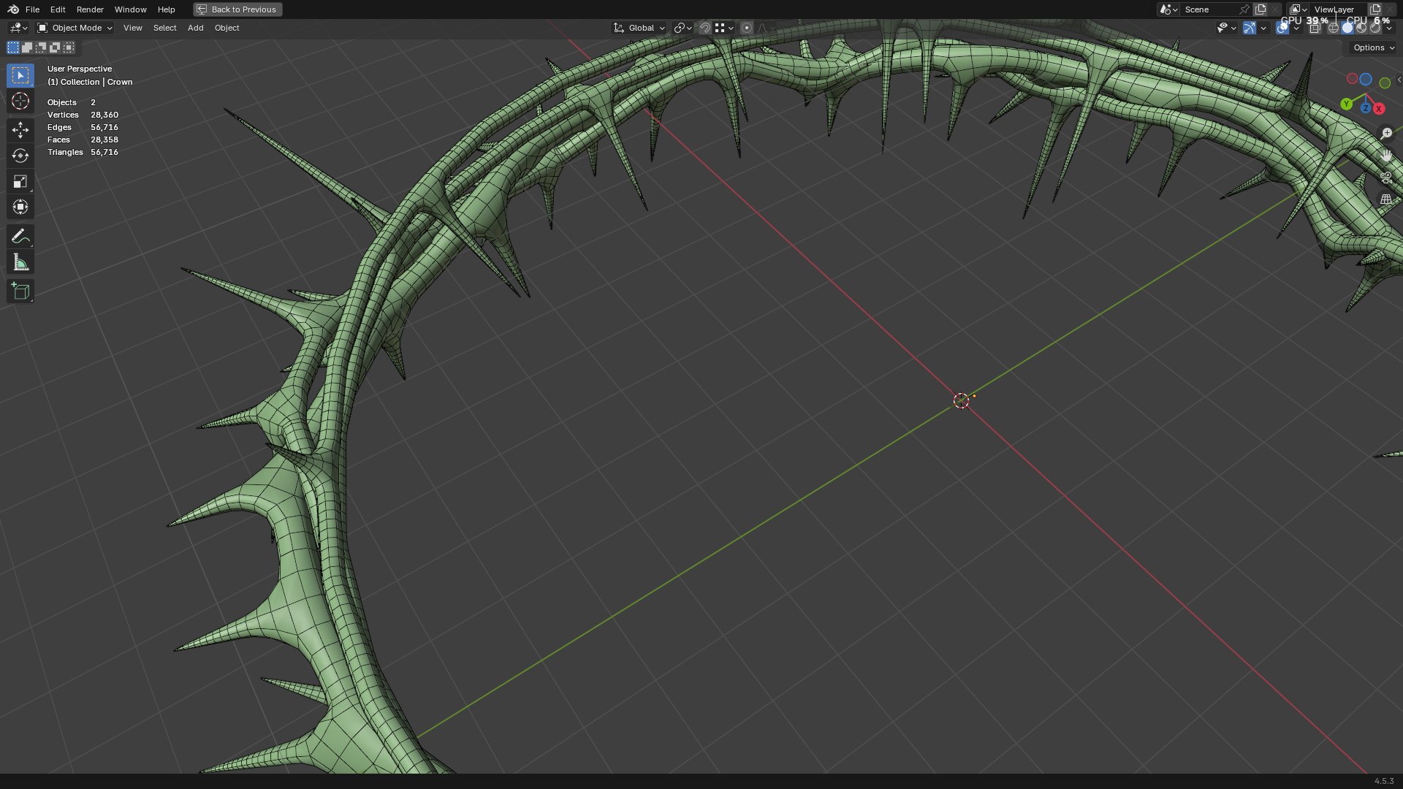1403x789 pixels.
Task: Activate the Transform tool
Action: point(20,207)
